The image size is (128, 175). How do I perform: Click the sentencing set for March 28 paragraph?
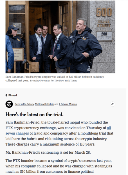click(x=48, y=152)
